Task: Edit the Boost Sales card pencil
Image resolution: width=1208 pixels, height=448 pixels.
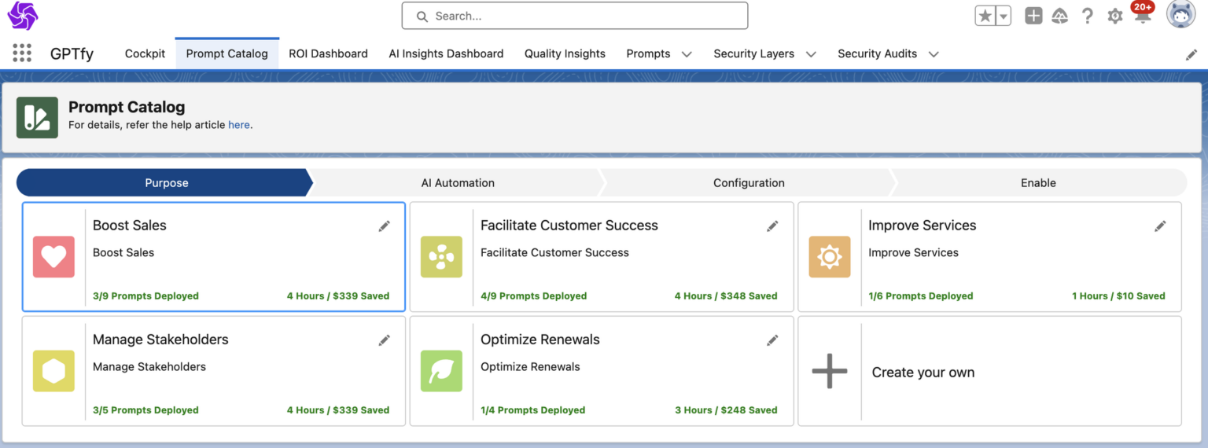Action: pyautogui.click(x=384, y=226)
